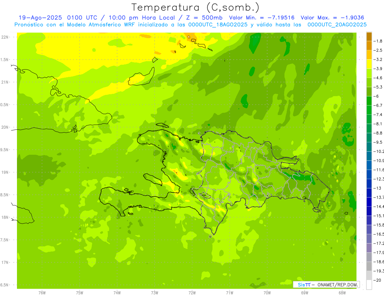The width and height of the screenshot is (384, 297).
Task: Click the '-3.2' colorbar value
Action: [379, 60]
